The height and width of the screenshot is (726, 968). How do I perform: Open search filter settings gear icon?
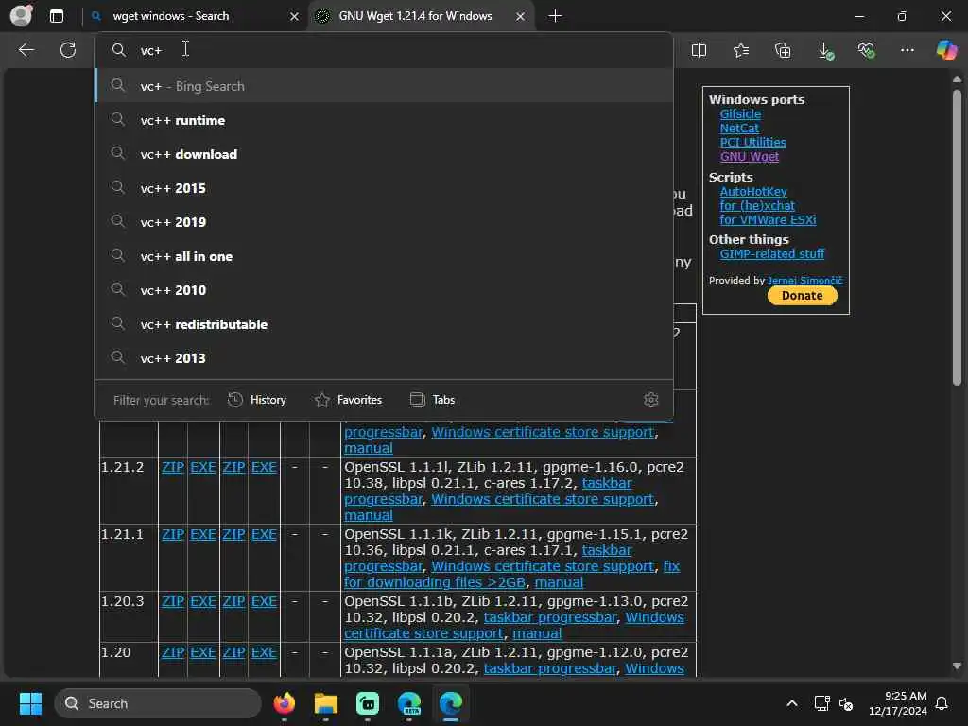pyautogui.click(x=650, y=400)
